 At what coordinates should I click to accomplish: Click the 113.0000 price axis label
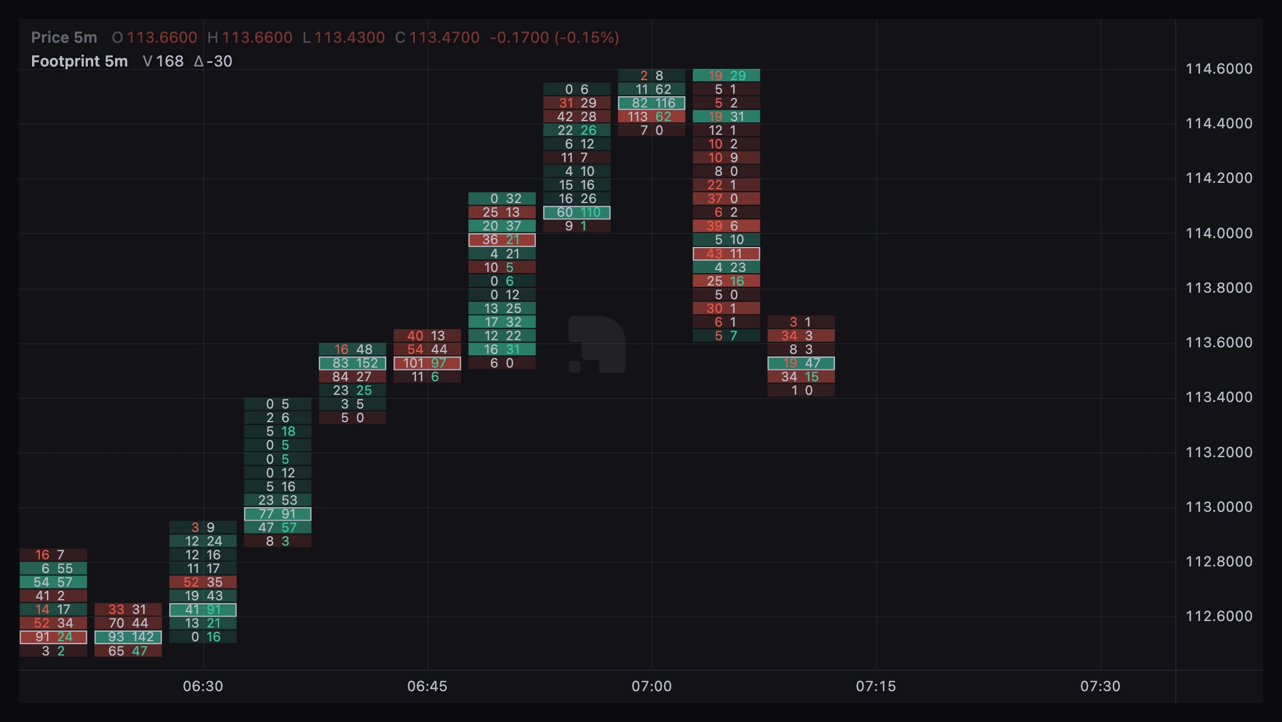click(1219, 507)
